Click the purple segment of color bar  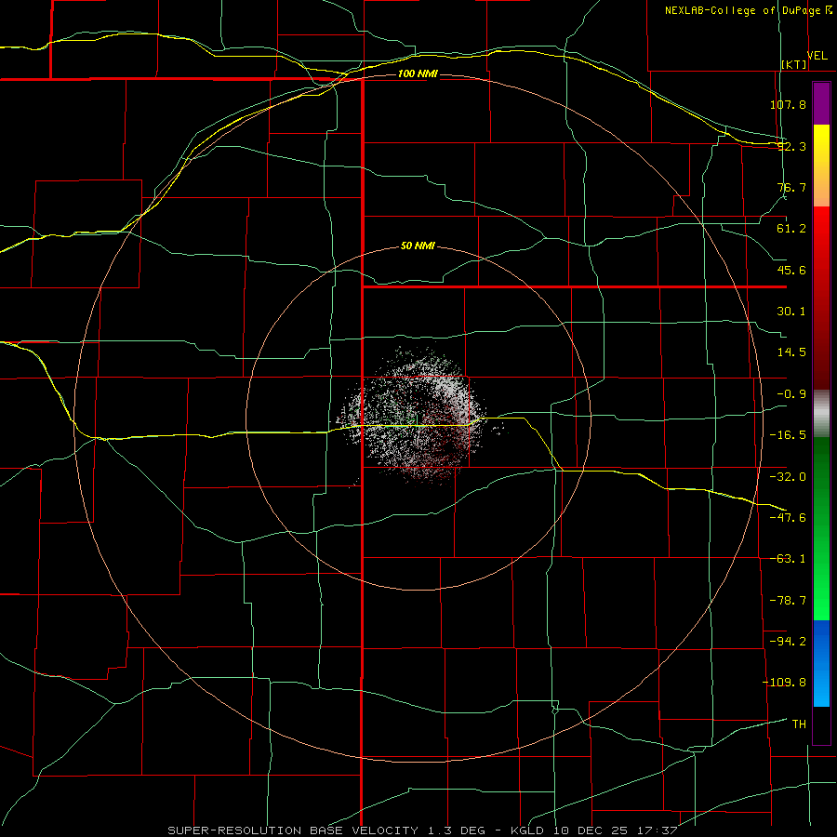click(821, 103)
